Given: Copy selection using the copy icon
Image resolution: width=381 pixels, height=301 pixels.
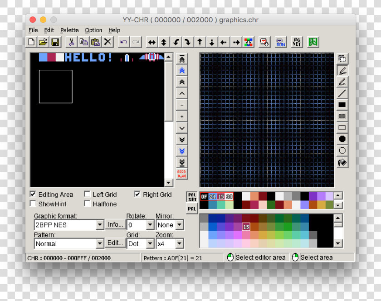Looking at the screenshot, I should pyautogui.click(x=83, y=42).
